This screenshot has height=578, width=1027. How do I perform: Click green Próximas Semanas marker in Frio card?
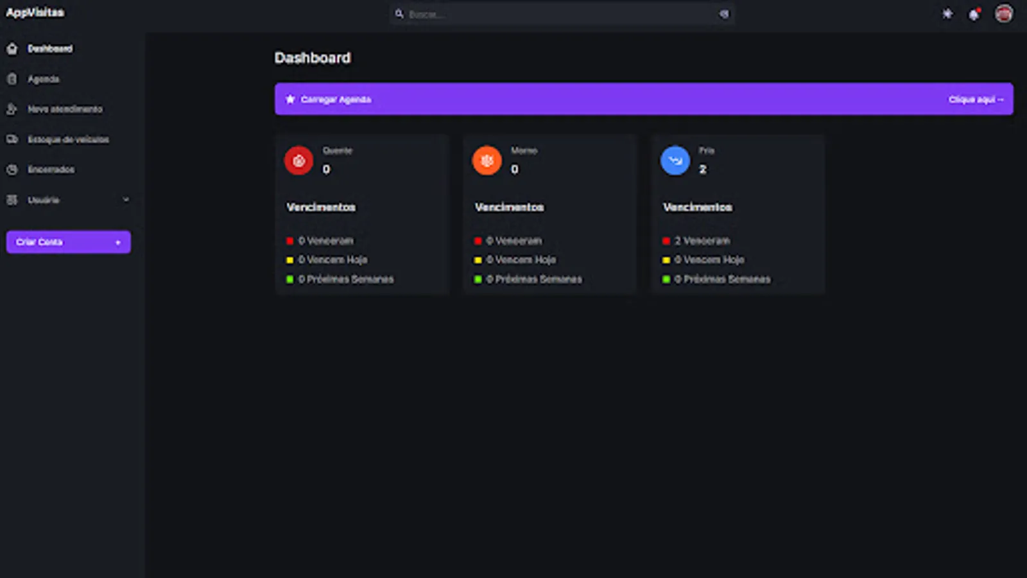click(666, 279)
